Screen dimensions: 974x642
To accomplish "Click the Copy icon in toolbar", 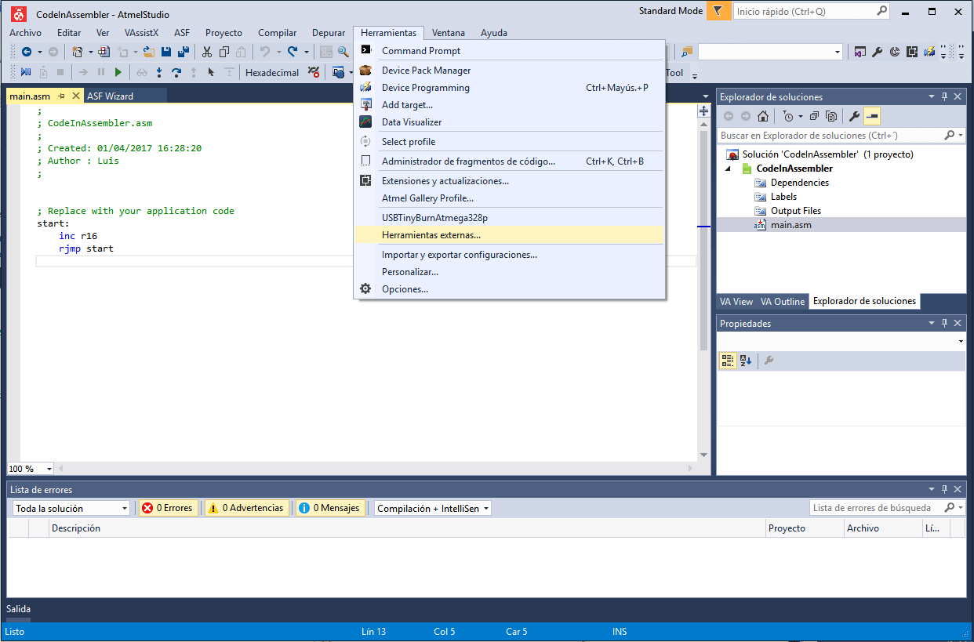I will point(224,53).
